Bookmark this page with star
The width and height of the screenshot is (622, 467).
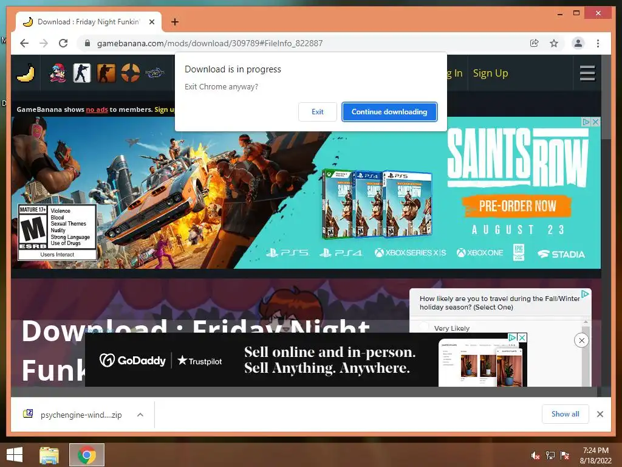pos(554,43)
